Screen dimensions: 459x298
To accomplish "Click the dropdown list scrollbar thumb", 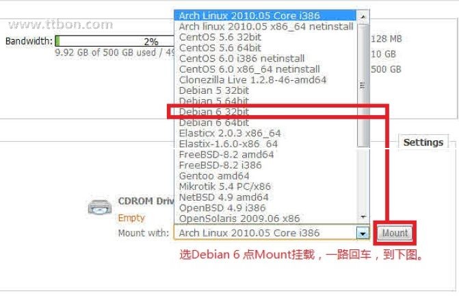I will (363, 85).
